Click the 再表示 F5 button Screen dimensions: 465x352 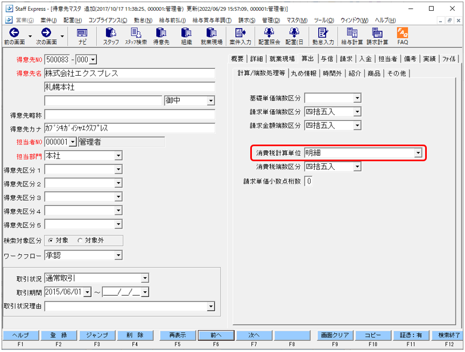(178, 335)
